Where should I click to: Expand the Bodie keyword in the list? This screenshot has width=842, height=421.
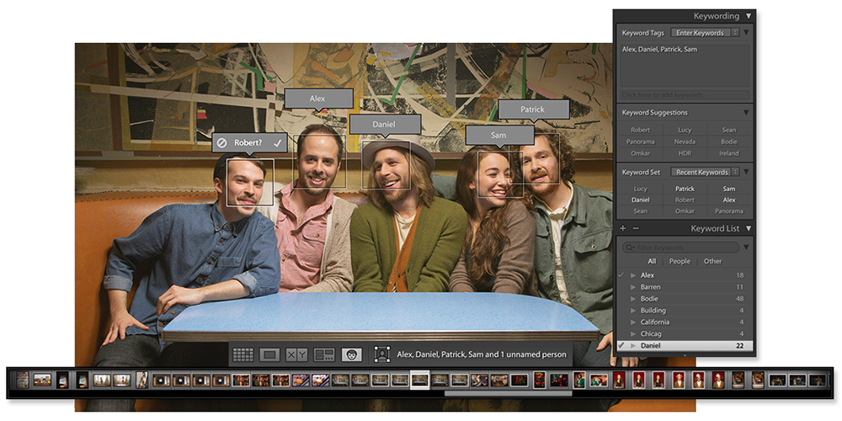[633, 299]
